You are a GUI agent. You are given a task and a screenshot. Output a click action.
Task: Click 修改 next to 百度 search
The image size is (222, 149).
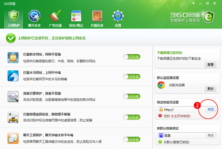210,135
